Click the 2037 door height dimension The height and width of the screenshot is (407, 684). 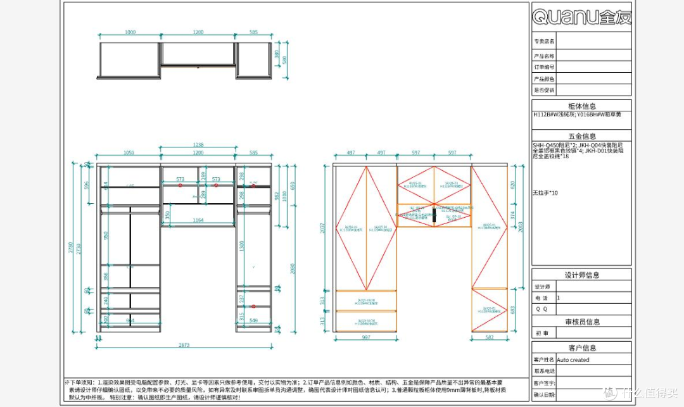(x=322, y=228)
